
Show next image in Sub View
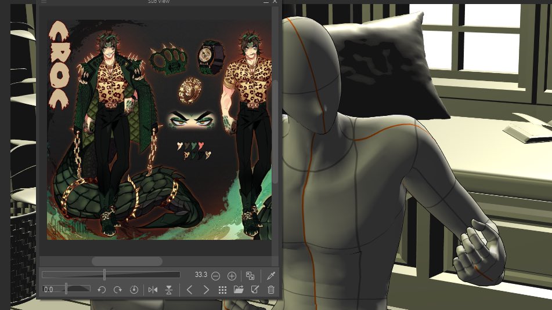pyautogui.click(x=206, y=290)
